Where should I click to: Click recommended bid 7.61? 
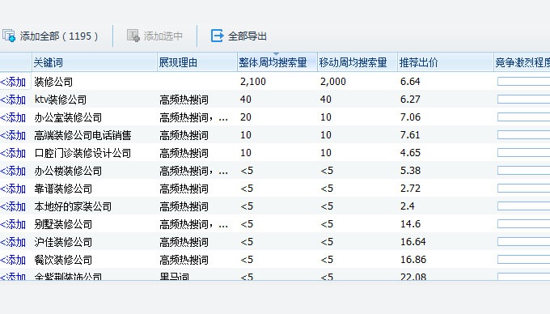click(410, 135)
